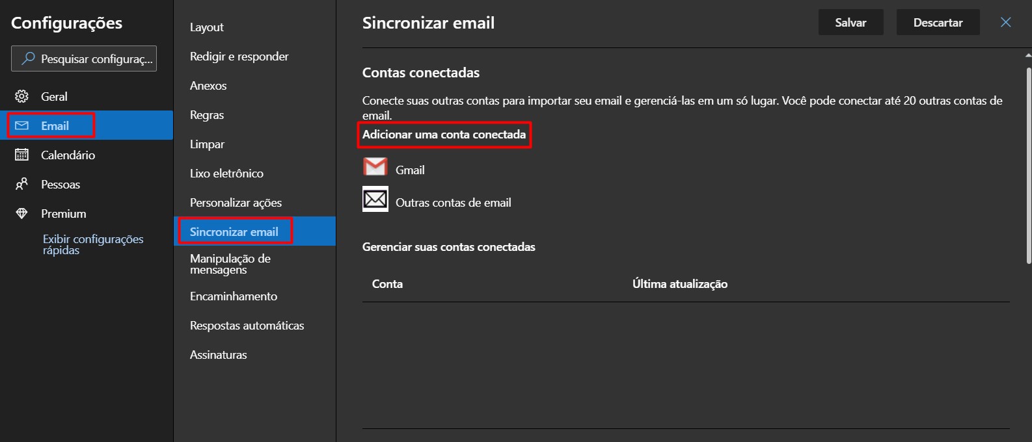Click the Calendário calendar icon
Image resolution: width=1032 pixels, height=442 pixels.
tap(21, 155)
